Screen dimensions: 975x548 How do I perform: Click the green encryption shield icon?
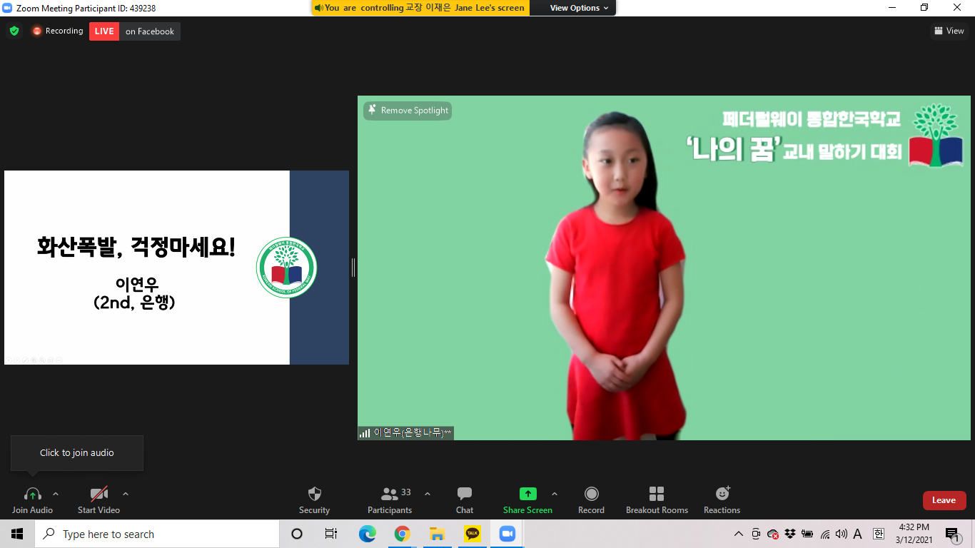click(x=14, y=31)
